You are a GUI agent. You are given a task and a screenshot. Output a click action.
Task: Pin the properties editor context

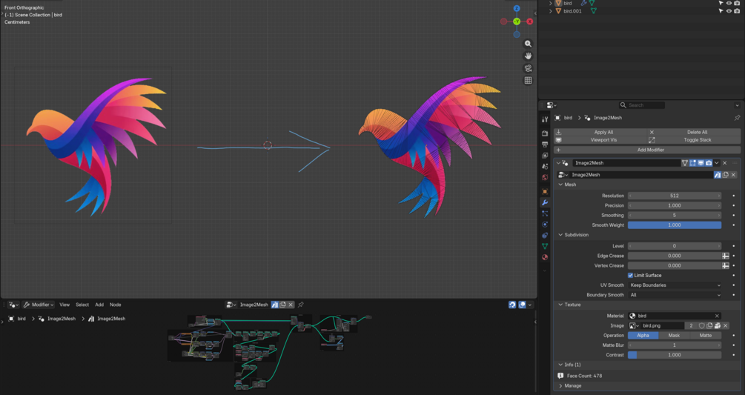click(x=737, y=118)
